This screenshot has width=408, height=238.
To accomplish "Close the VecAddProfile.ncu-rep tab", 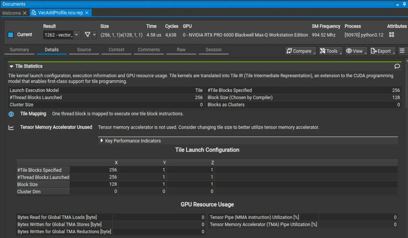I will pyautogui.click(x=87, y=13).
